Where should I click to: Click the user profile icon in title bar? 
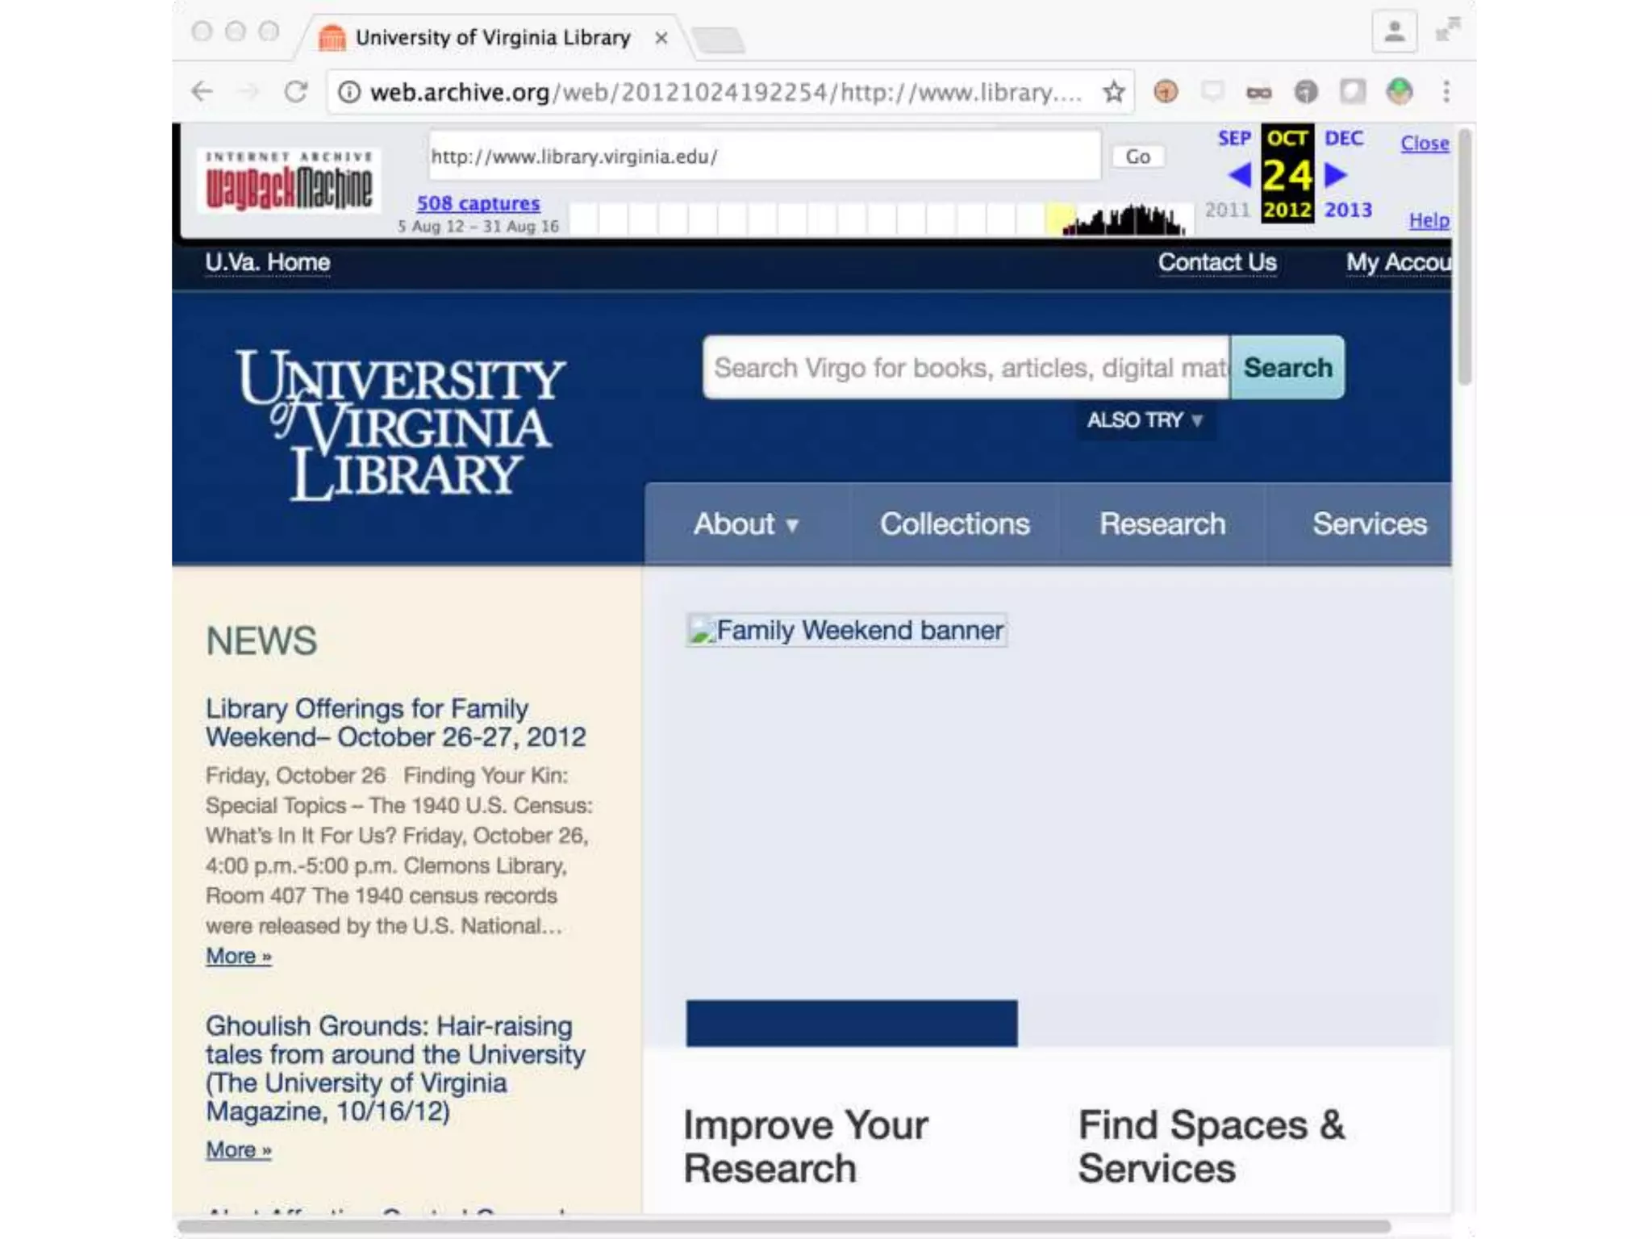[x=1395, y=32]
